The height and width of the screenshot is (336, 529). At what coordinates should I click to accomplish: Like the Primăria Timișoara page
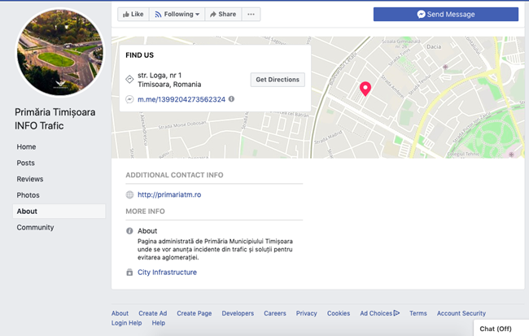[x=132, y=14]
